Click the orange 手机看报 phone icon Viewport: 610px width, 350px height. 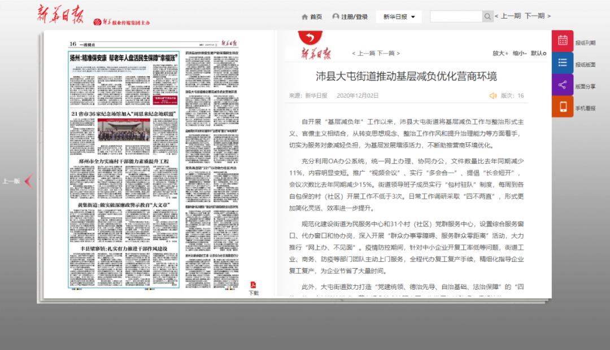562,107
